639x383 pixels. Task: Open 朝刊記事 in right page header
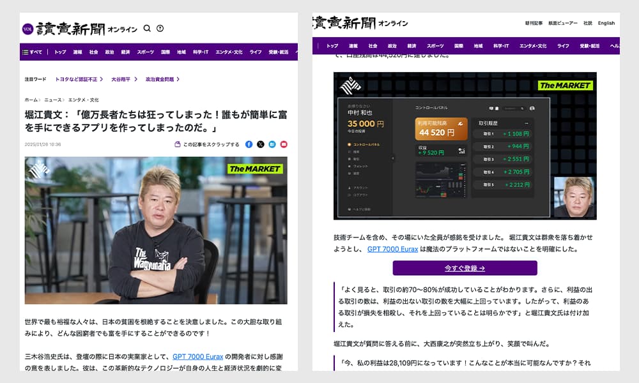tap(534, 23)
